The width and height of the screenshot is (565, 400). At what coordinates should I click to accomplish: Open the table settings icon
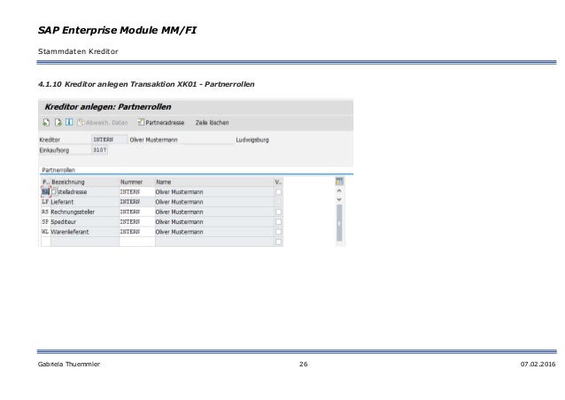click(x=339, y=181)
